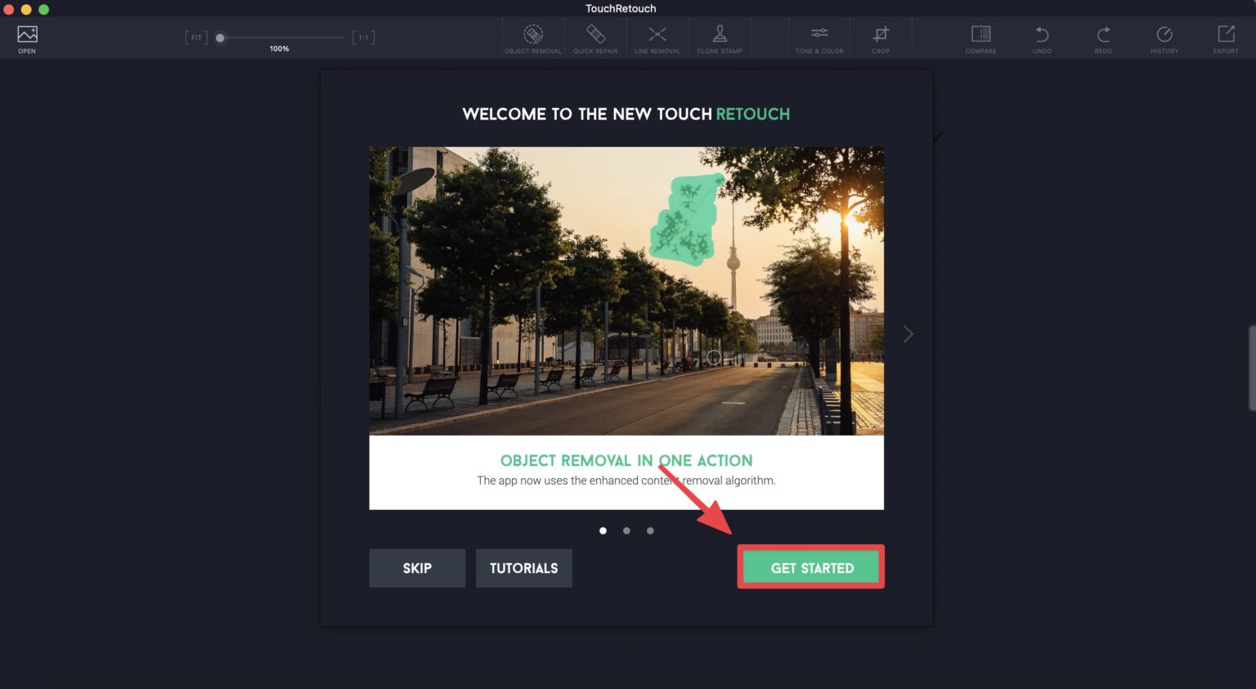Open Tone & Color adjustments
Screen dimensions: 1256x689
(819, 38)
